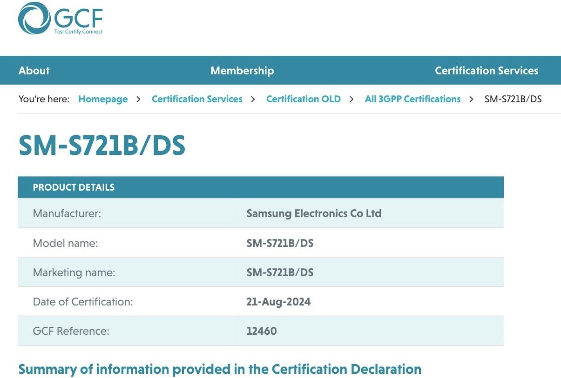This screenshot has height=378, width=561.
Task: Open All 3GPP Certifications breadcrumb link
Action: (x=412, y=99)
